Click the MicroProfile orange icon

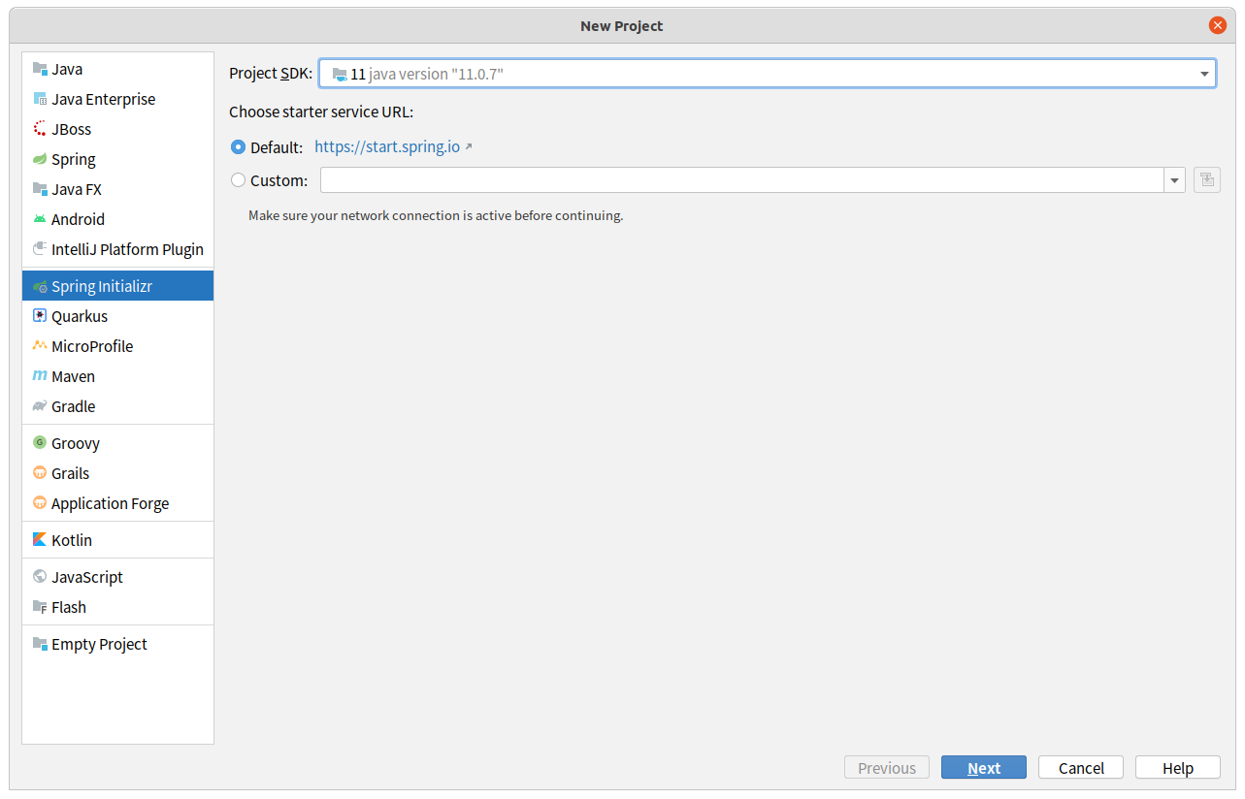tap(40, 346)
